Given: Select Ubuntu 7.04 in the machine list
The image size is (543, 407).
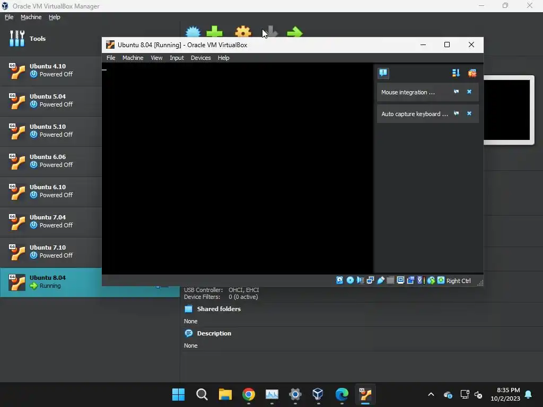Looking at the screenshot, I should (x=51, y=221).
